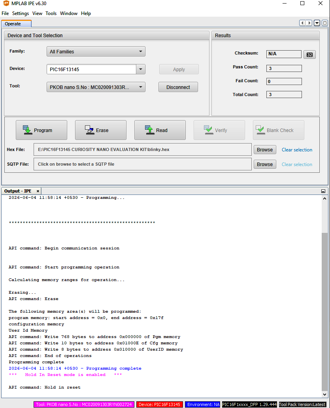The height and width of the screenshot is (408, 330).
Task: Click scroll tabs right arrow icon
Action: 309,23
